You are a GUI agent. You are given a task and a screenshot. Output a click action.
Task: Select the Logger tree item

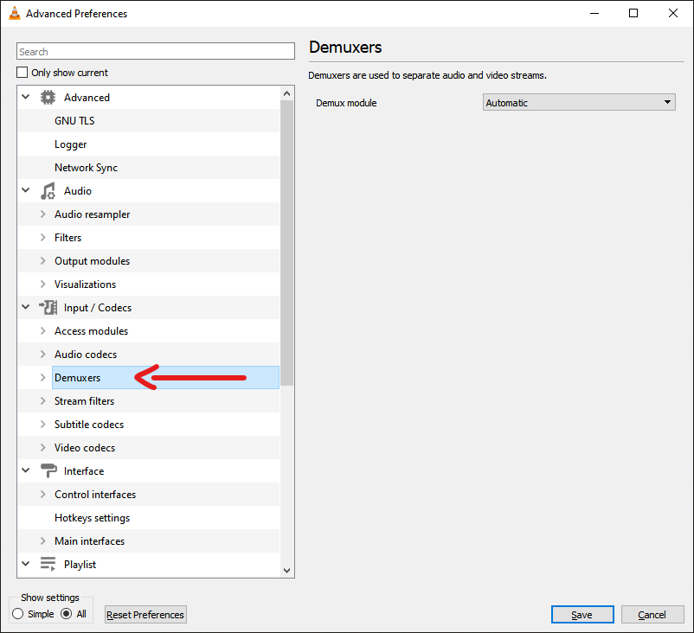point(70,144)
